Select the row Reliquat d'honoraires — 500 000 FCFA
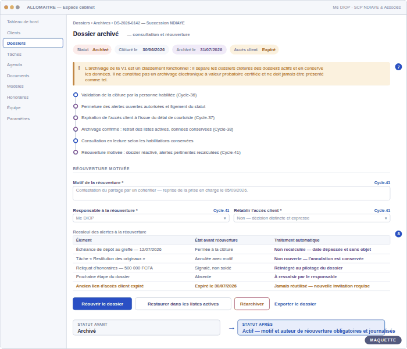Screen dimensions: 407x349 [x=231, y=268]
